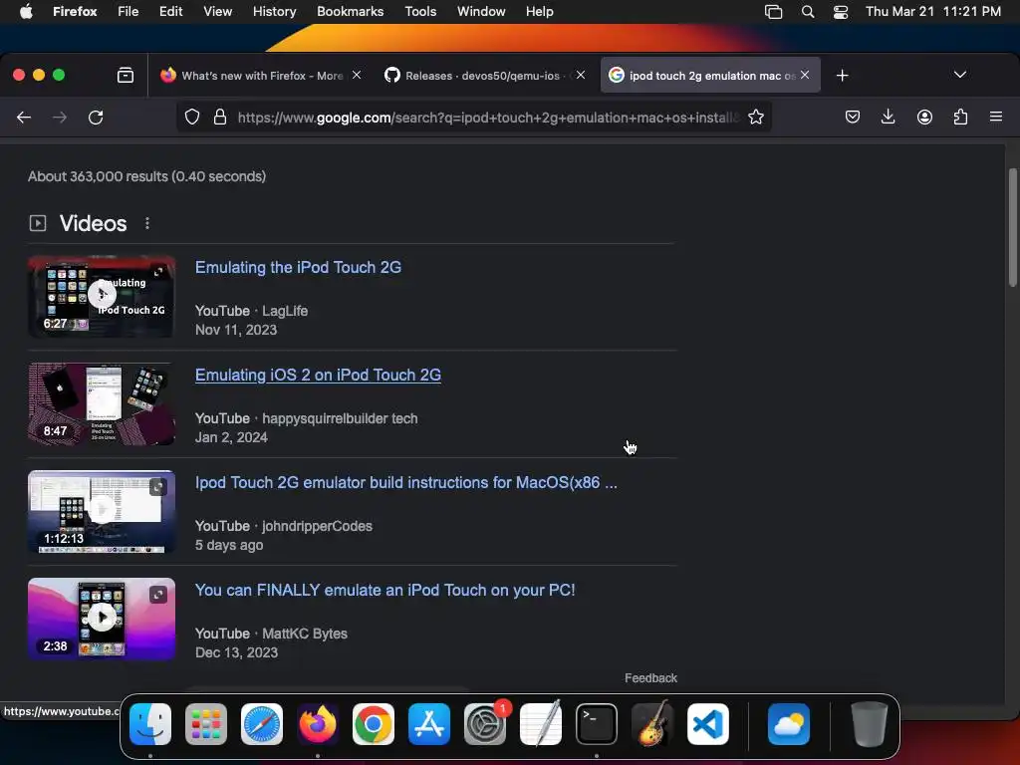
Task: Bookmark this page with the star
Action: [755, 118]
